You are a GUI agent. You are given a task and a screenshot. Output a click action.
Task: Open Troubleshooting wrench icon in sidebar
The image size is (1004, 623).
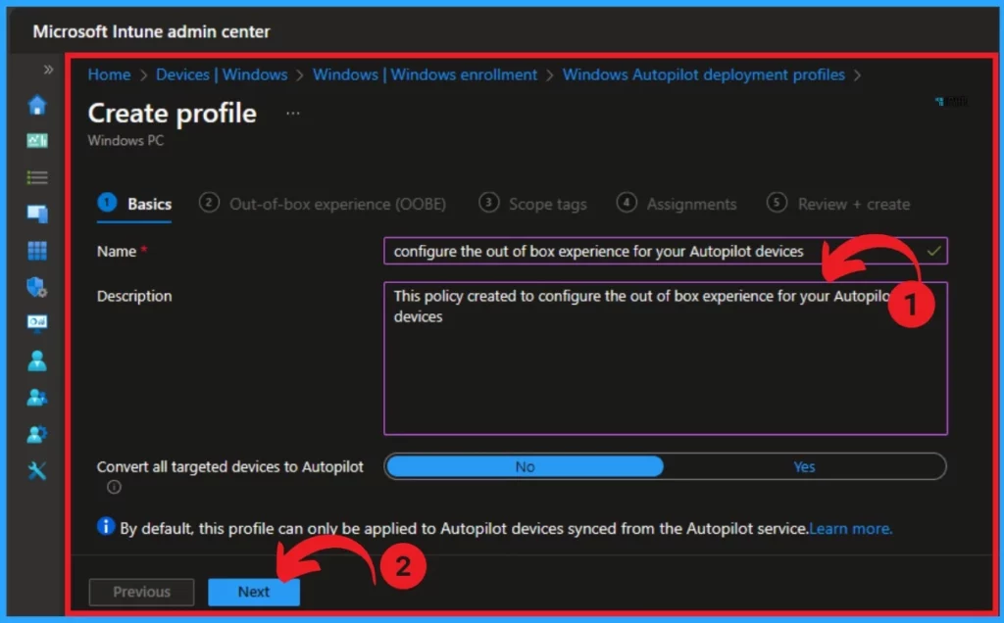tap(37, 471)
